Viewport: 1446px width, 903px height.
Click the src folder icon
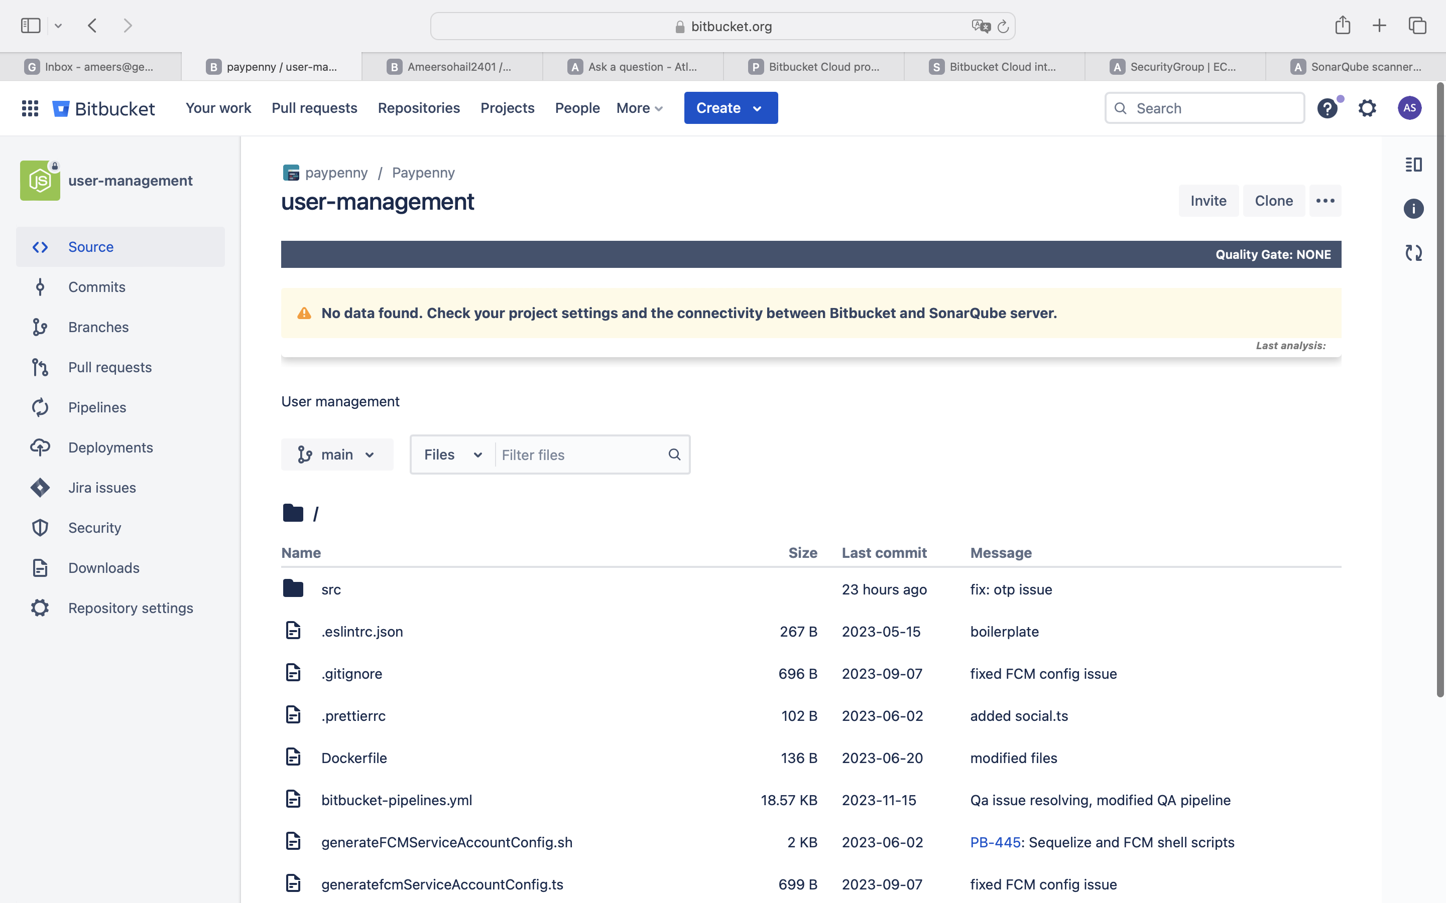(293, 588)
